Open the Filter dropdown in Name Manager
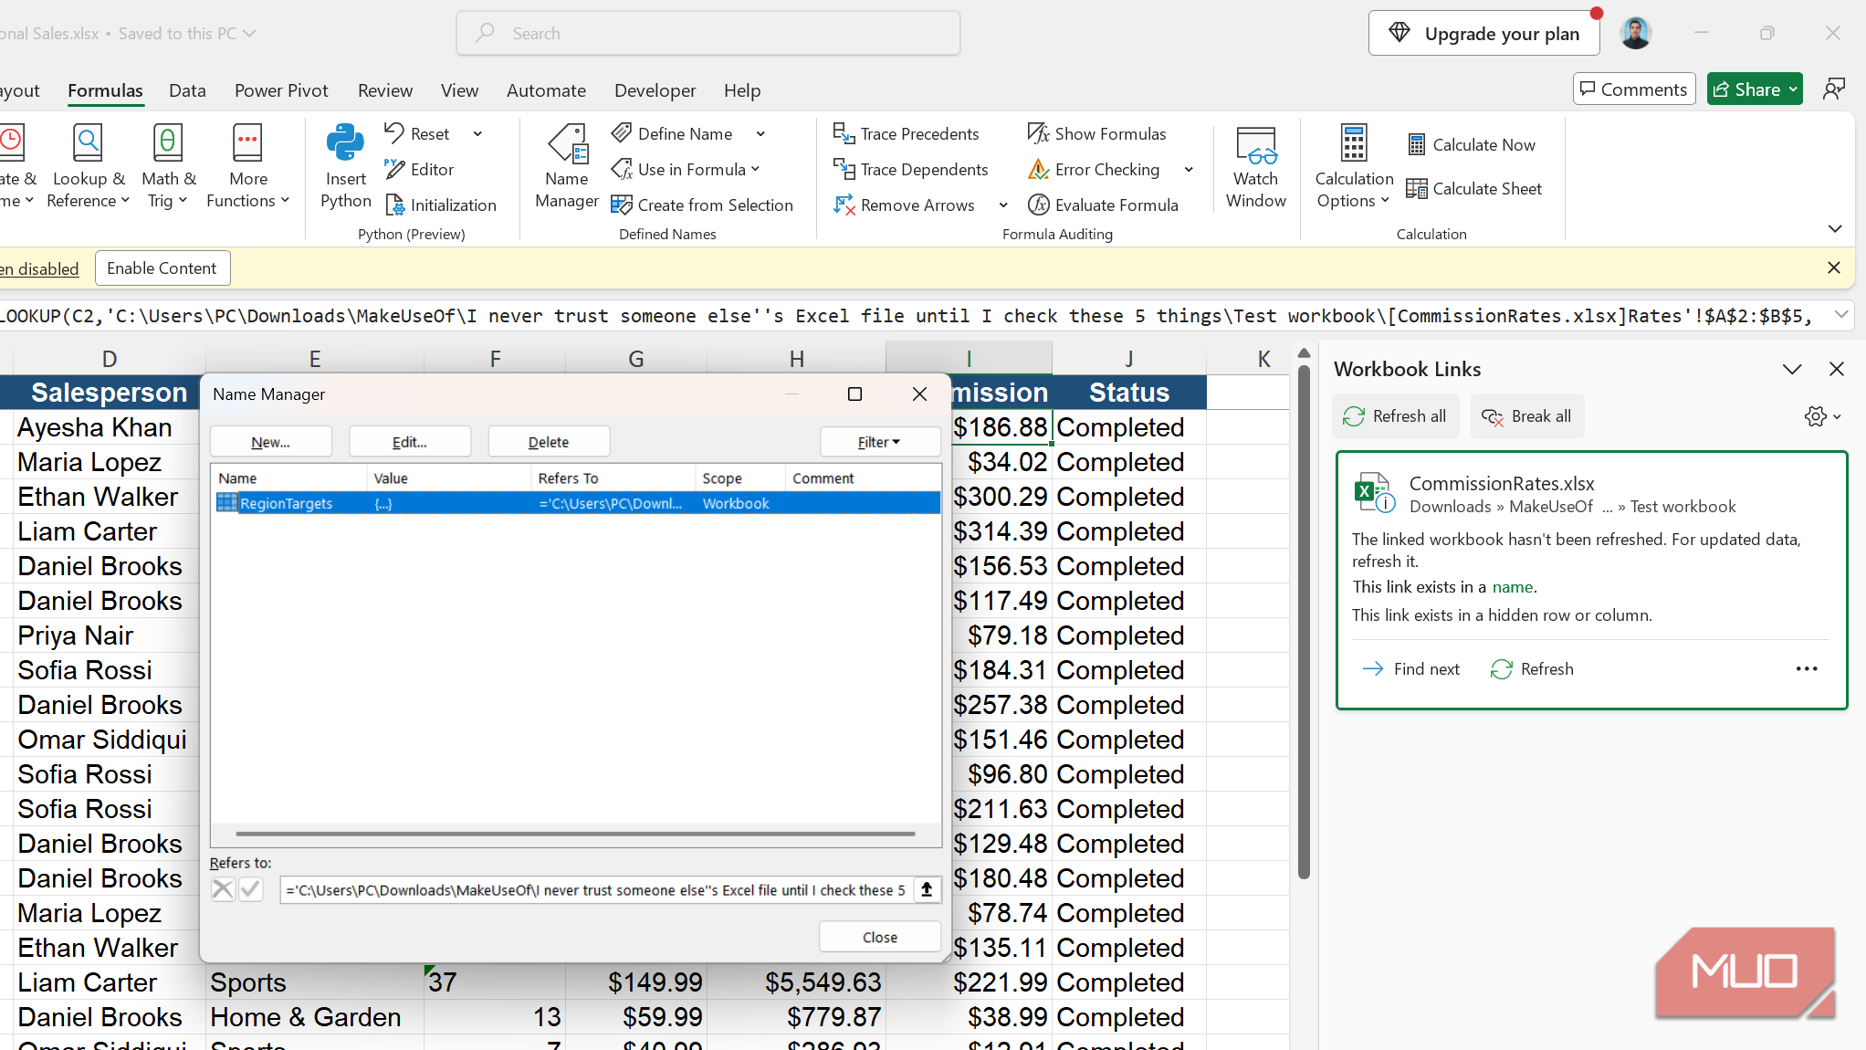This screenshot has width=1866, height=1050. 880,442
